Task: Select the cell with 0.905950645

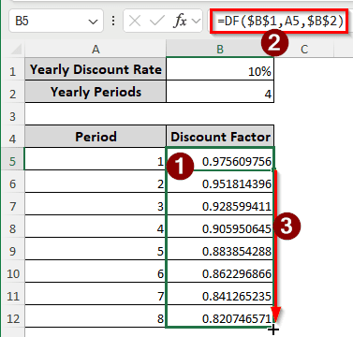Action: pos(220,227)
